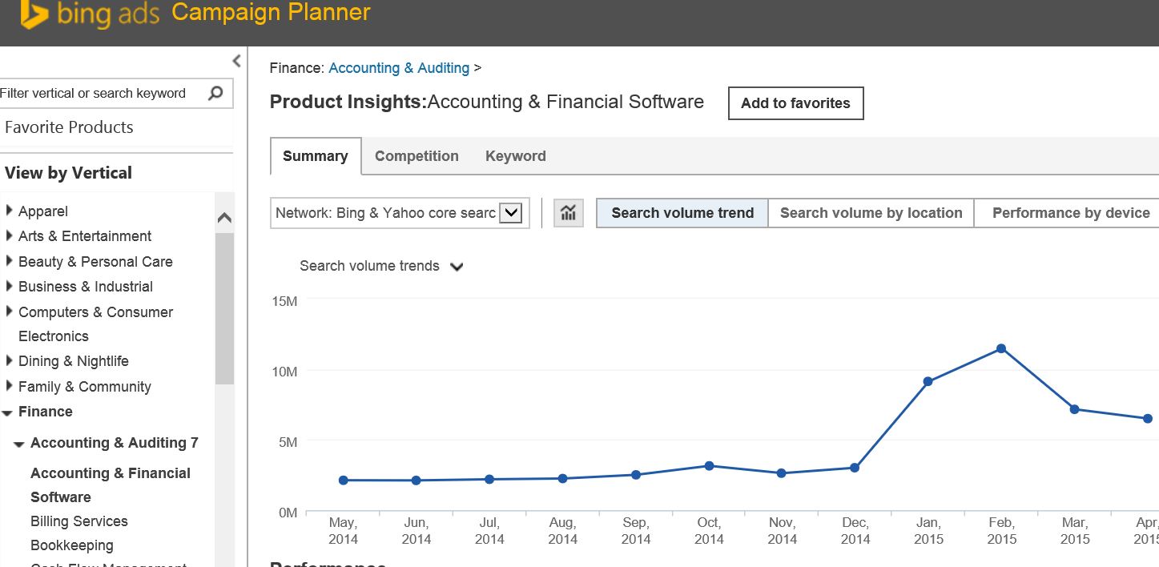
Task: Click the View by Vertical heading
Action: [68, 173]
